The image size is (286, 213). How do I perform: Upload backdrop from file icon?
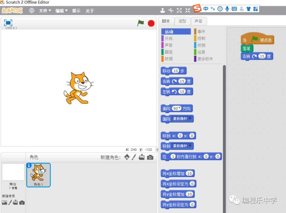pos(16,202)
